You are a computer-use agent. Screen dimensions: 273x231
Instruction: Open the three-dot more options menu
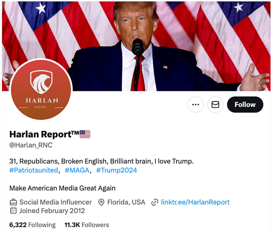[196, 105]
